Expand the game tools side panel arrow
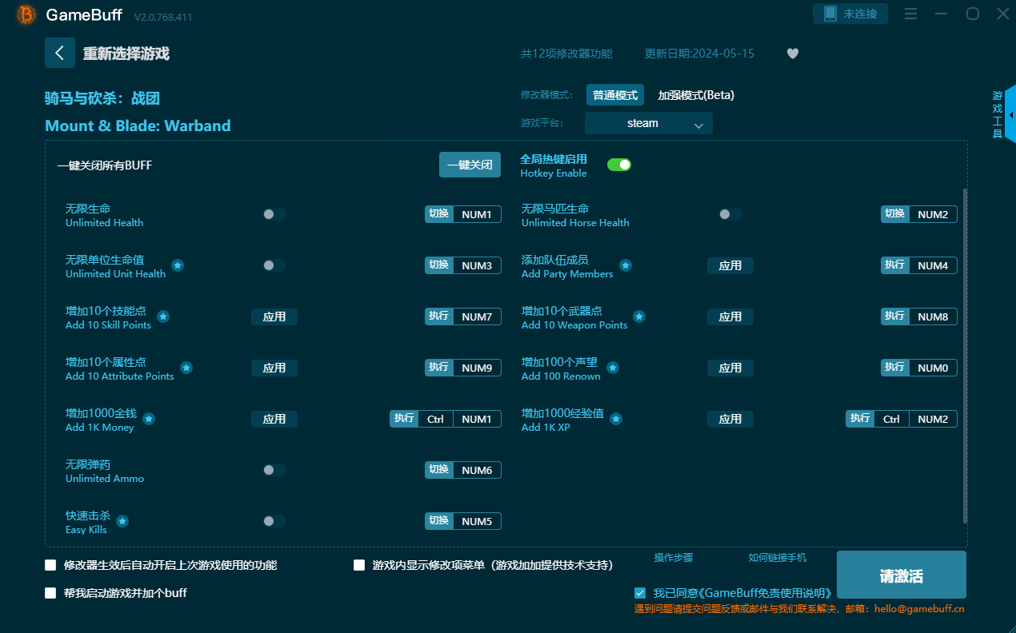This screenshot has height=633, width=1016. tap(1011, 114)
